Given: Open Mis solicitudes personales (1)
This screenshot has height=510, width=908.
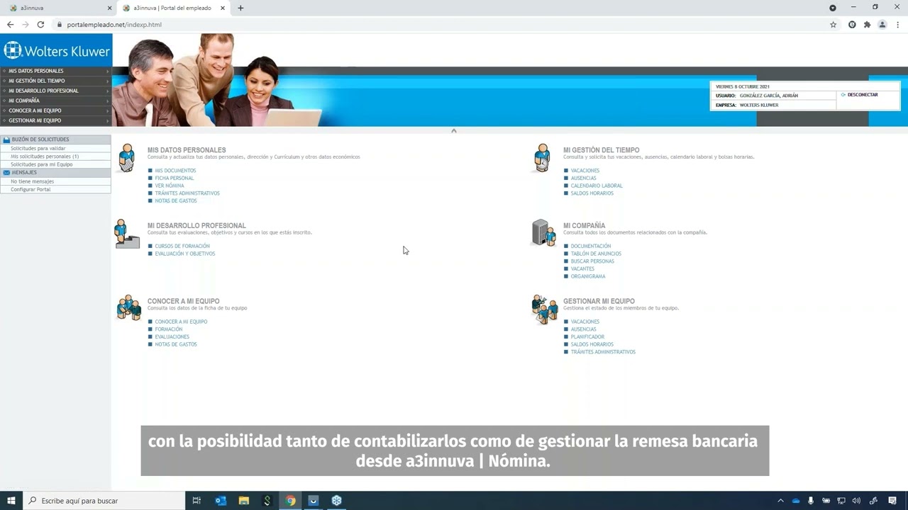Looking at the screenshot, I should (45, 157).
